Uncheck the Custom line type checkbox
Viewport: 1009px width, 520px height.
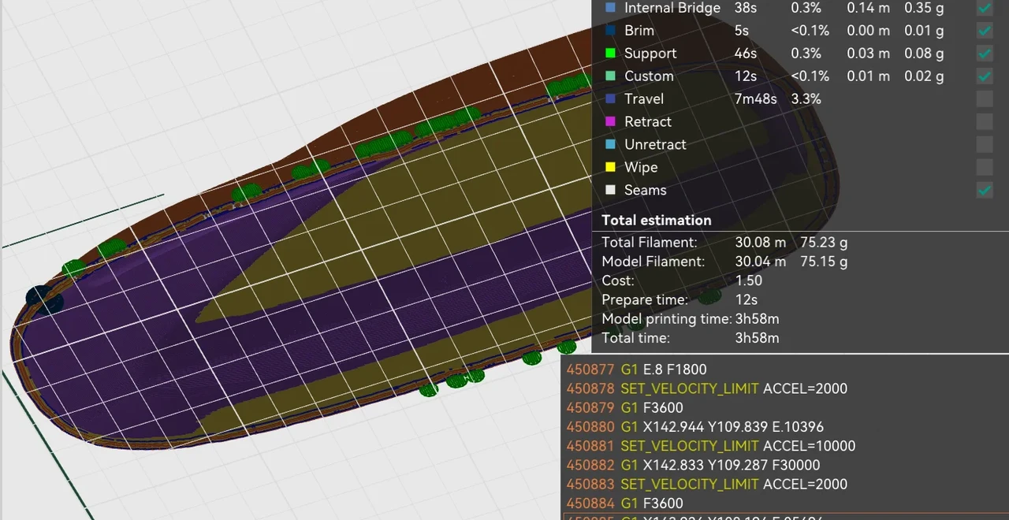point(985,76)
